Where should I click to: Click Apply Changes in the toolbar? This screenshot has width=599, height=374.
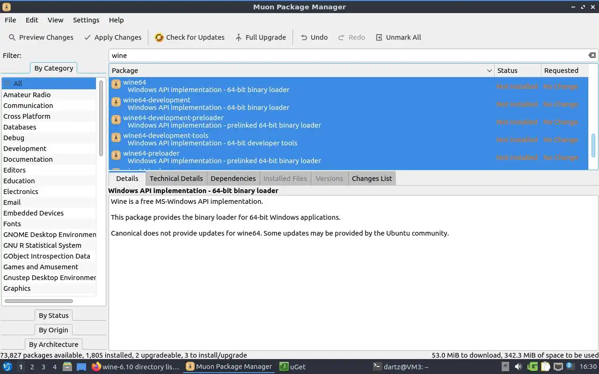[113, 37]
